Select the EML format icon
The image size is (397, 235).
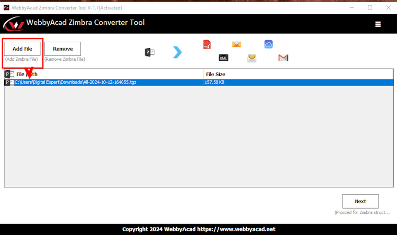pos(223,58)
